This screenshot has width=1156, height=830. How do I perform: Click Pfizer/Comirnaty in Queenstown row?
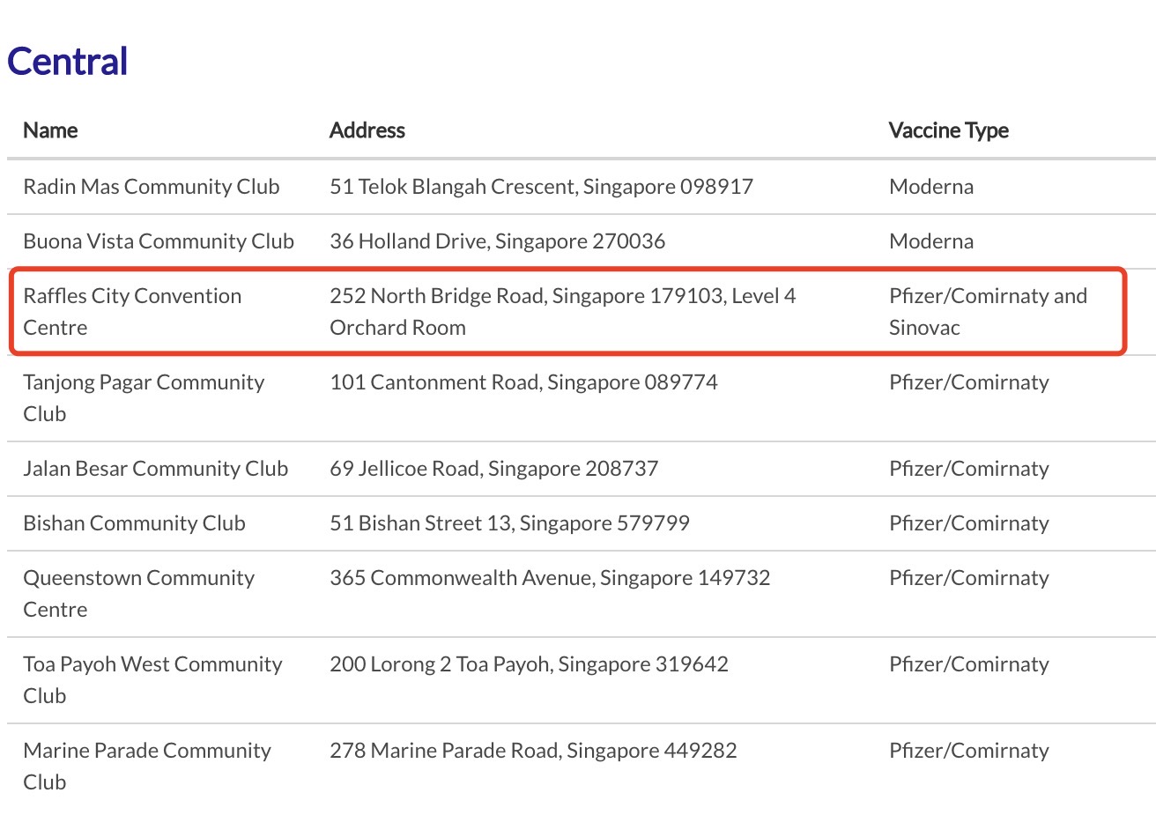969,578
